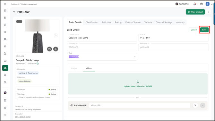Open the WizPilot circle icon in the sidebar

coord(5,93)
